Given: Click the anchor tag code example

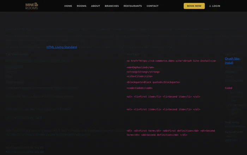Looking at the screenshot, I should click(171, 61).
